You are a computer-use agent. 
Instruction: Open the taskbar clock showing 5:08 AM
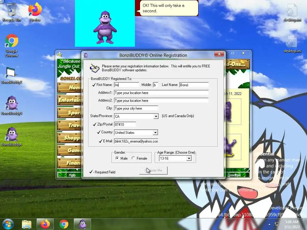[x=292, y=224]
